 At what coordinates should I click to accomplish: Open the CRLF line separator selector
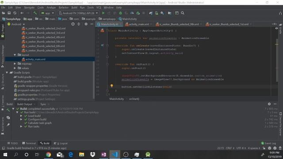(230, 148)
